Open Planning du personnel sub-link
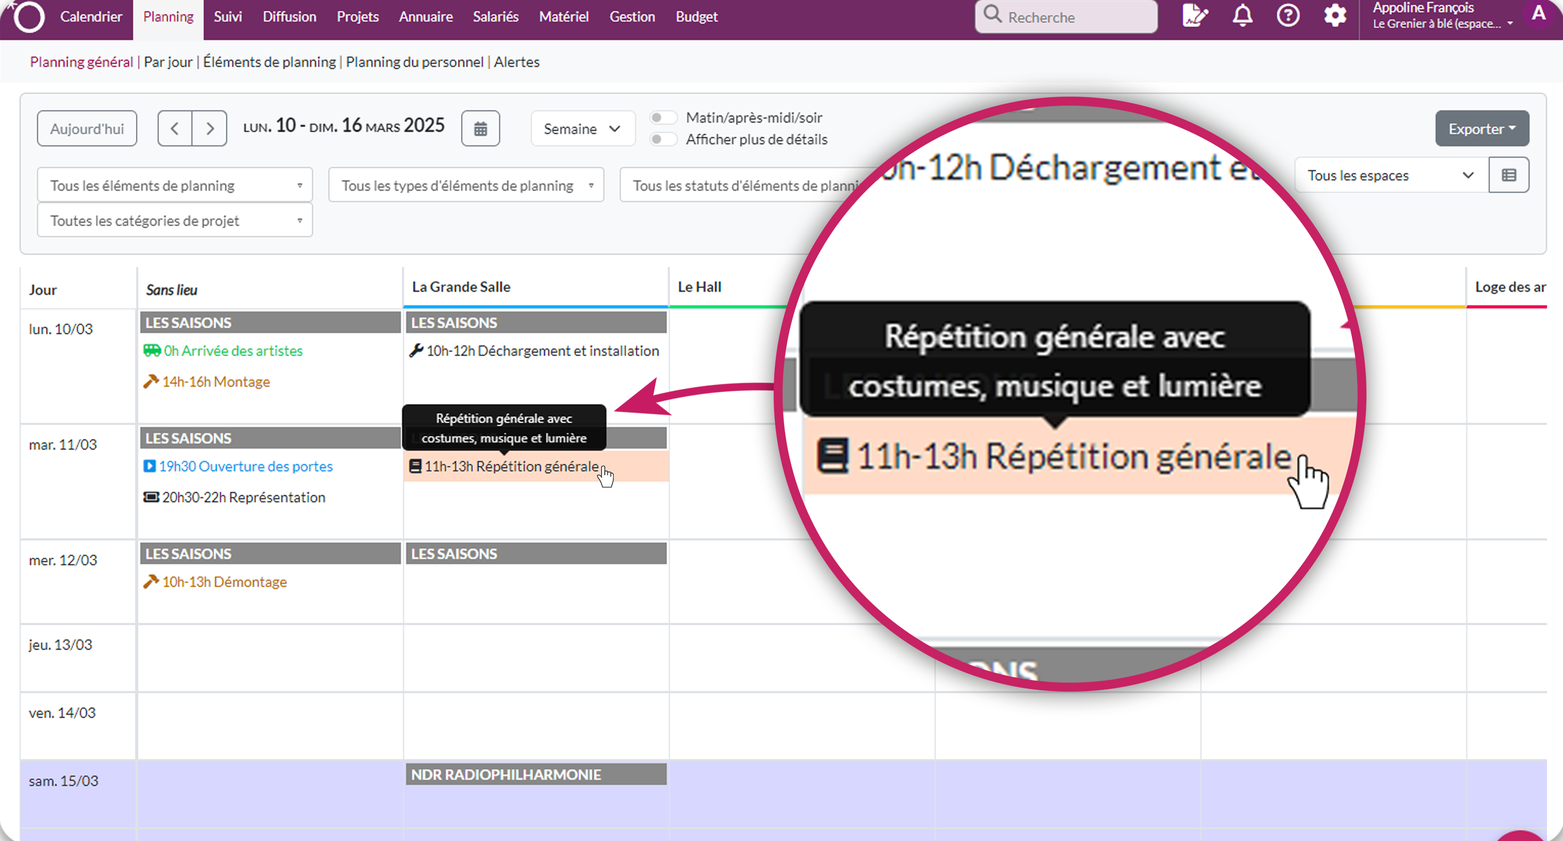 [x=415, y=62]
